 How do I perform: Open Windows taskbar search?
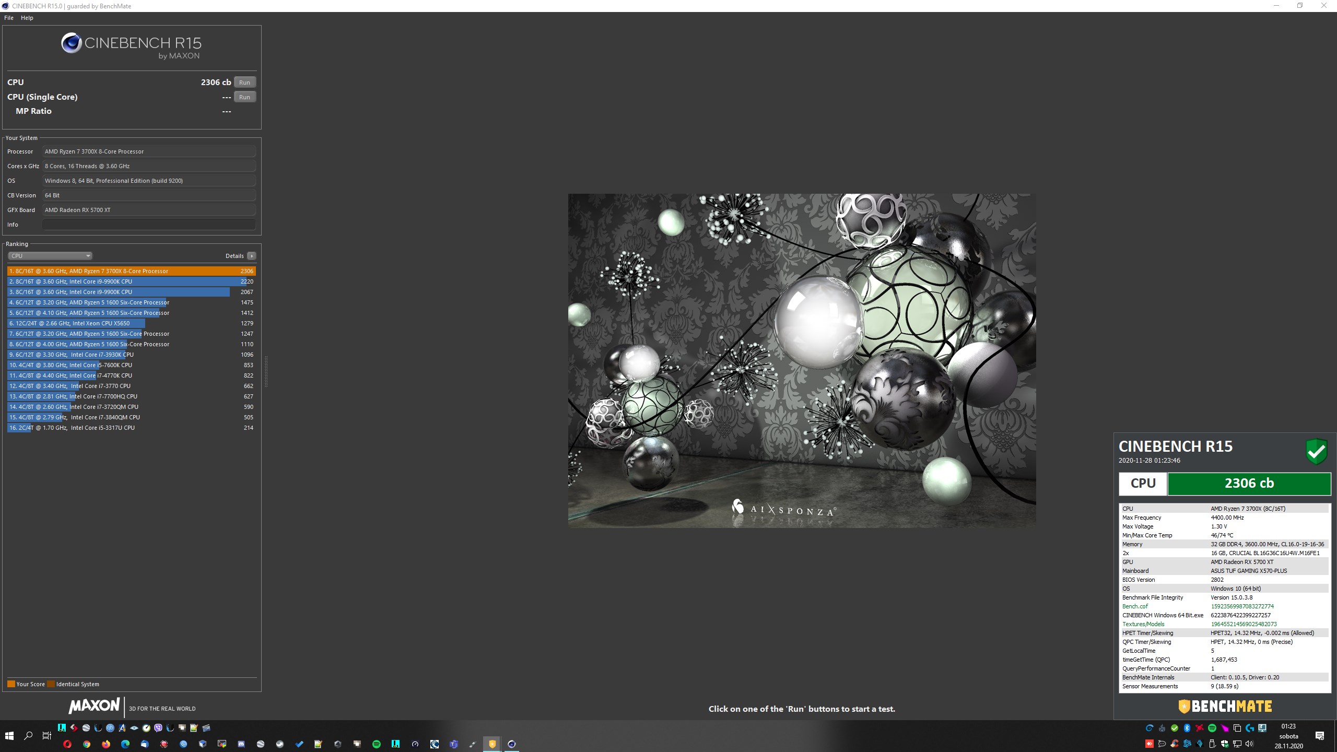(x=28, y=736)
